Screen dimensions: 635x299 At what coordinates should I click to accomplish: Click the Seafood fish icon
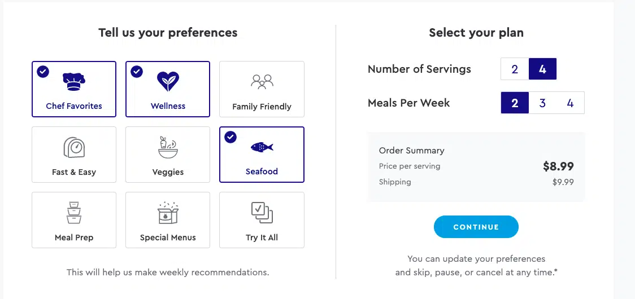tap(262, 147)
